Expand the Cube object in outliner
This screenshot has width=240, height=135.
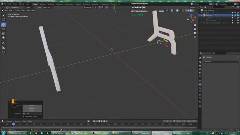pyautogui.click(x=202, y=13)
